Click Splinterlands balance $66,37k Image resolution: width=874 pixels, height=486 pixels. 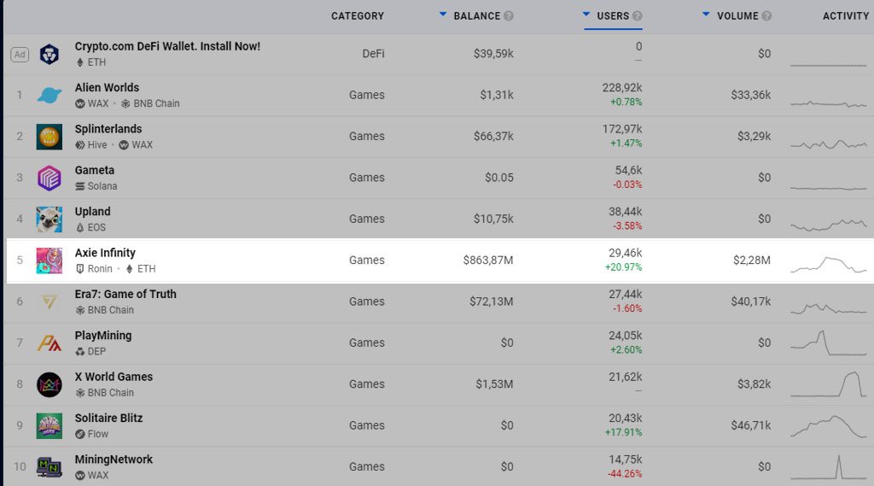(x=493, y=136)
